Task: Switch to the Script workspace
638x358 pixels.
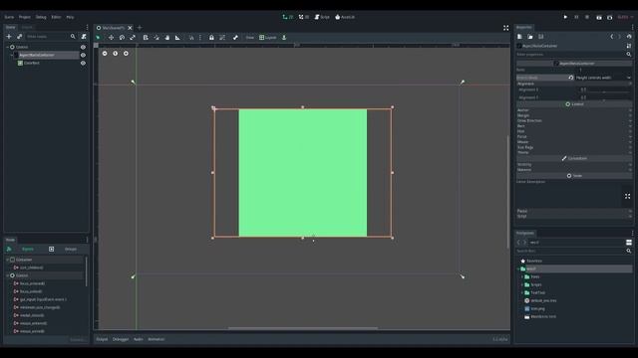Action: (322, 17)
